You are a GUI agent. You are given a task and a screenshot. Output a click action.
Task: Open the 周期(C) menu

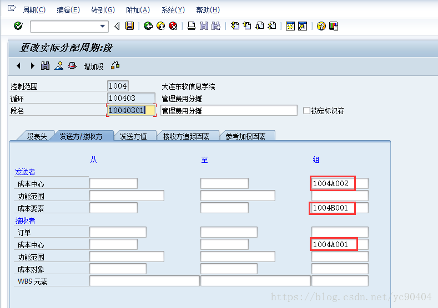[34, 10]
